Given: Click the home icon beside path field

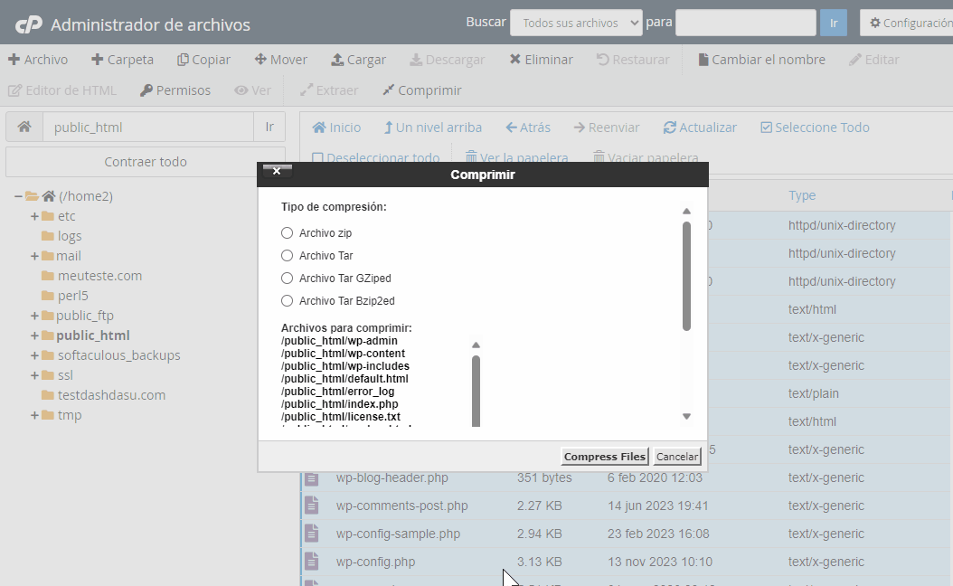Looking at the screenshot, I should [24, 127].
